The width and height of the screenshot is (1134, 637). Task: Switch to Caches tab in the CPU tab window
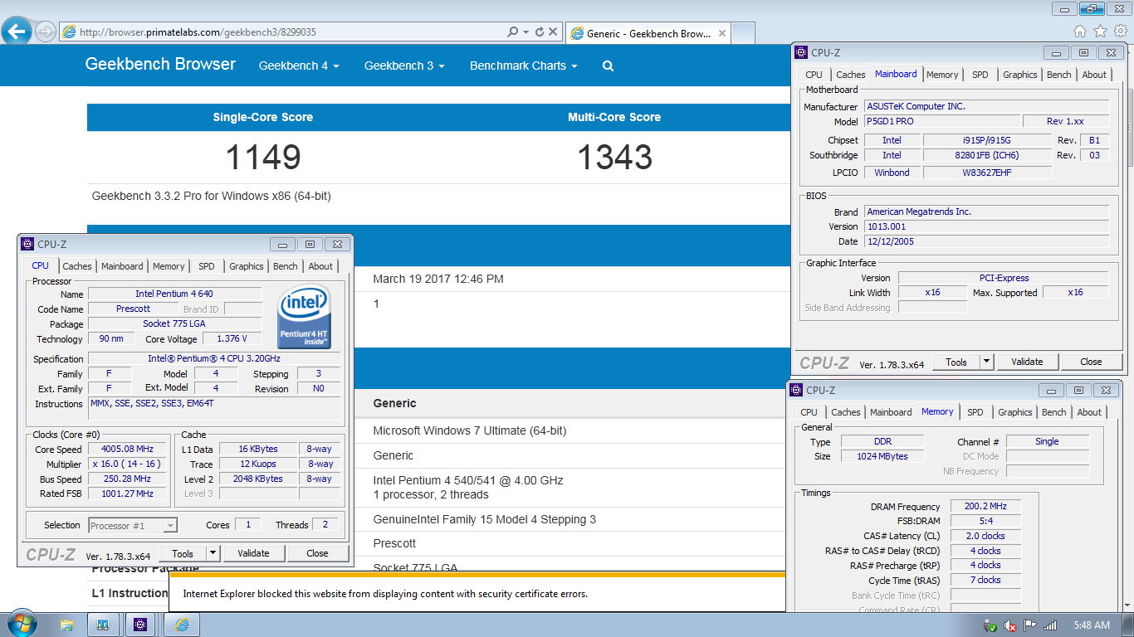click(77, 266)
